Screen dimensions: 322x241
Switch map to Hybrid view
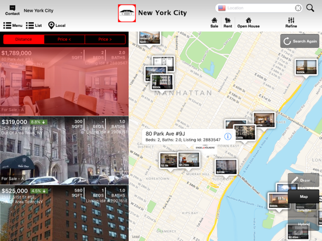point(304,224)
